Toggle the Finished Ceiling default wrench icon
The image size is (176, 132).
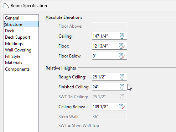coord(122,87)
